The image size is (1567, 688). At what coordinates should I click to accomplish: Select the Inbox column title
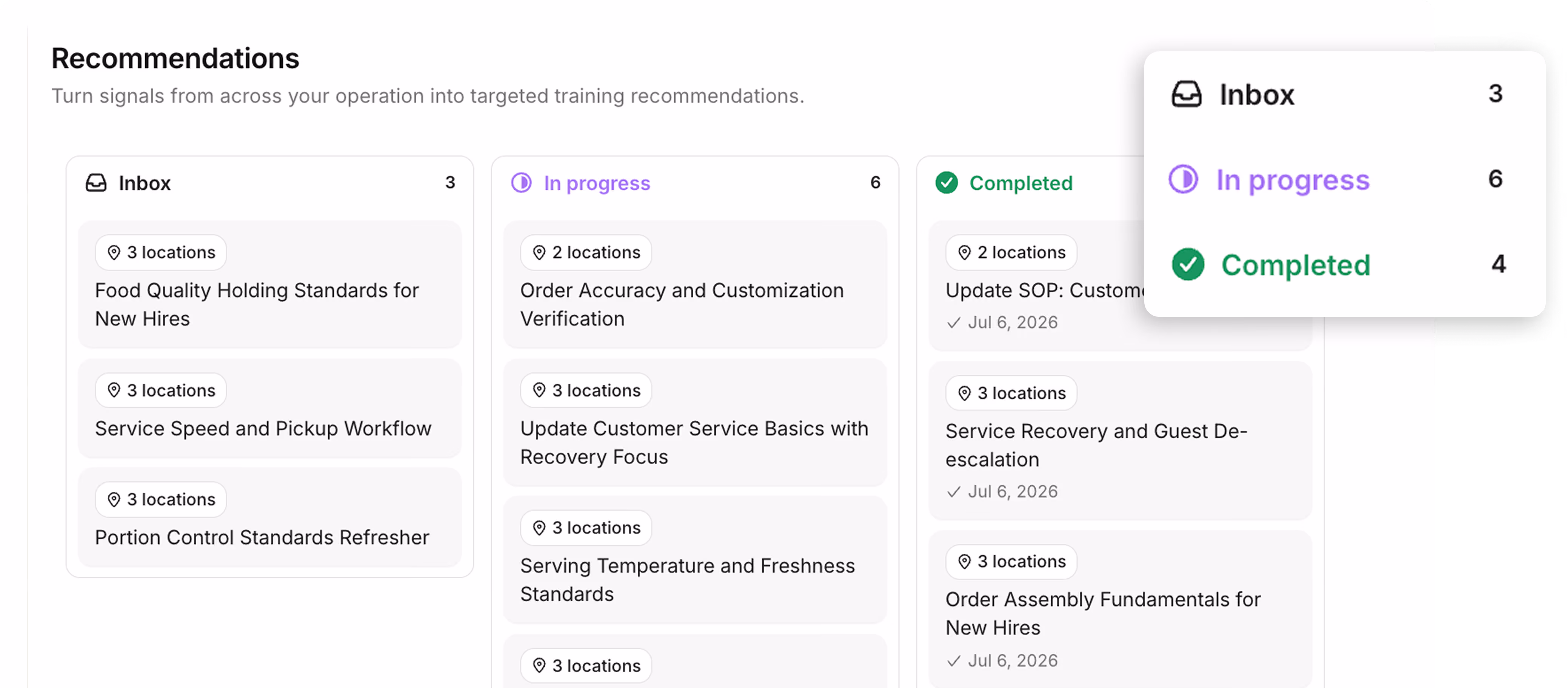[145, 183]
